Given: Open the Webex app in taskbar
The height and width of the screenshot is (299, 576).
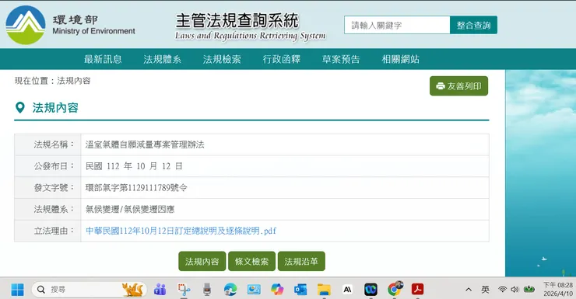Looking at the screenshot, I should 371,290.
